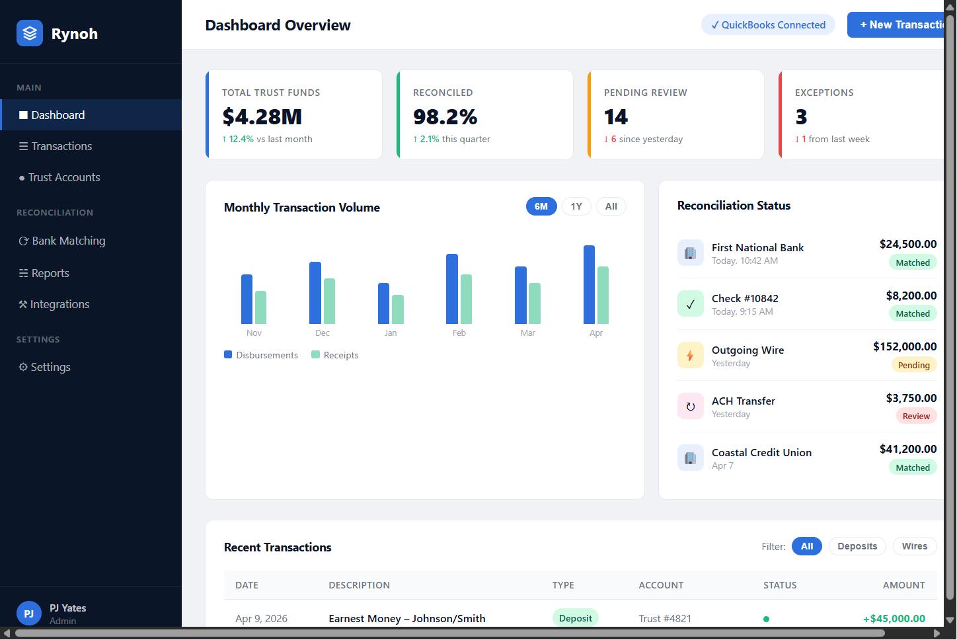The height and width of the screenshot is (640, 957).
Task: Filter recent transactions by Wires
Action: [x=915, y=546]
